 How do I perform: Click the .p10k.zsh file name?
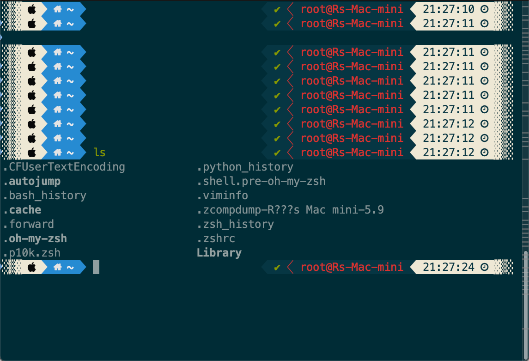coord(32,253)
